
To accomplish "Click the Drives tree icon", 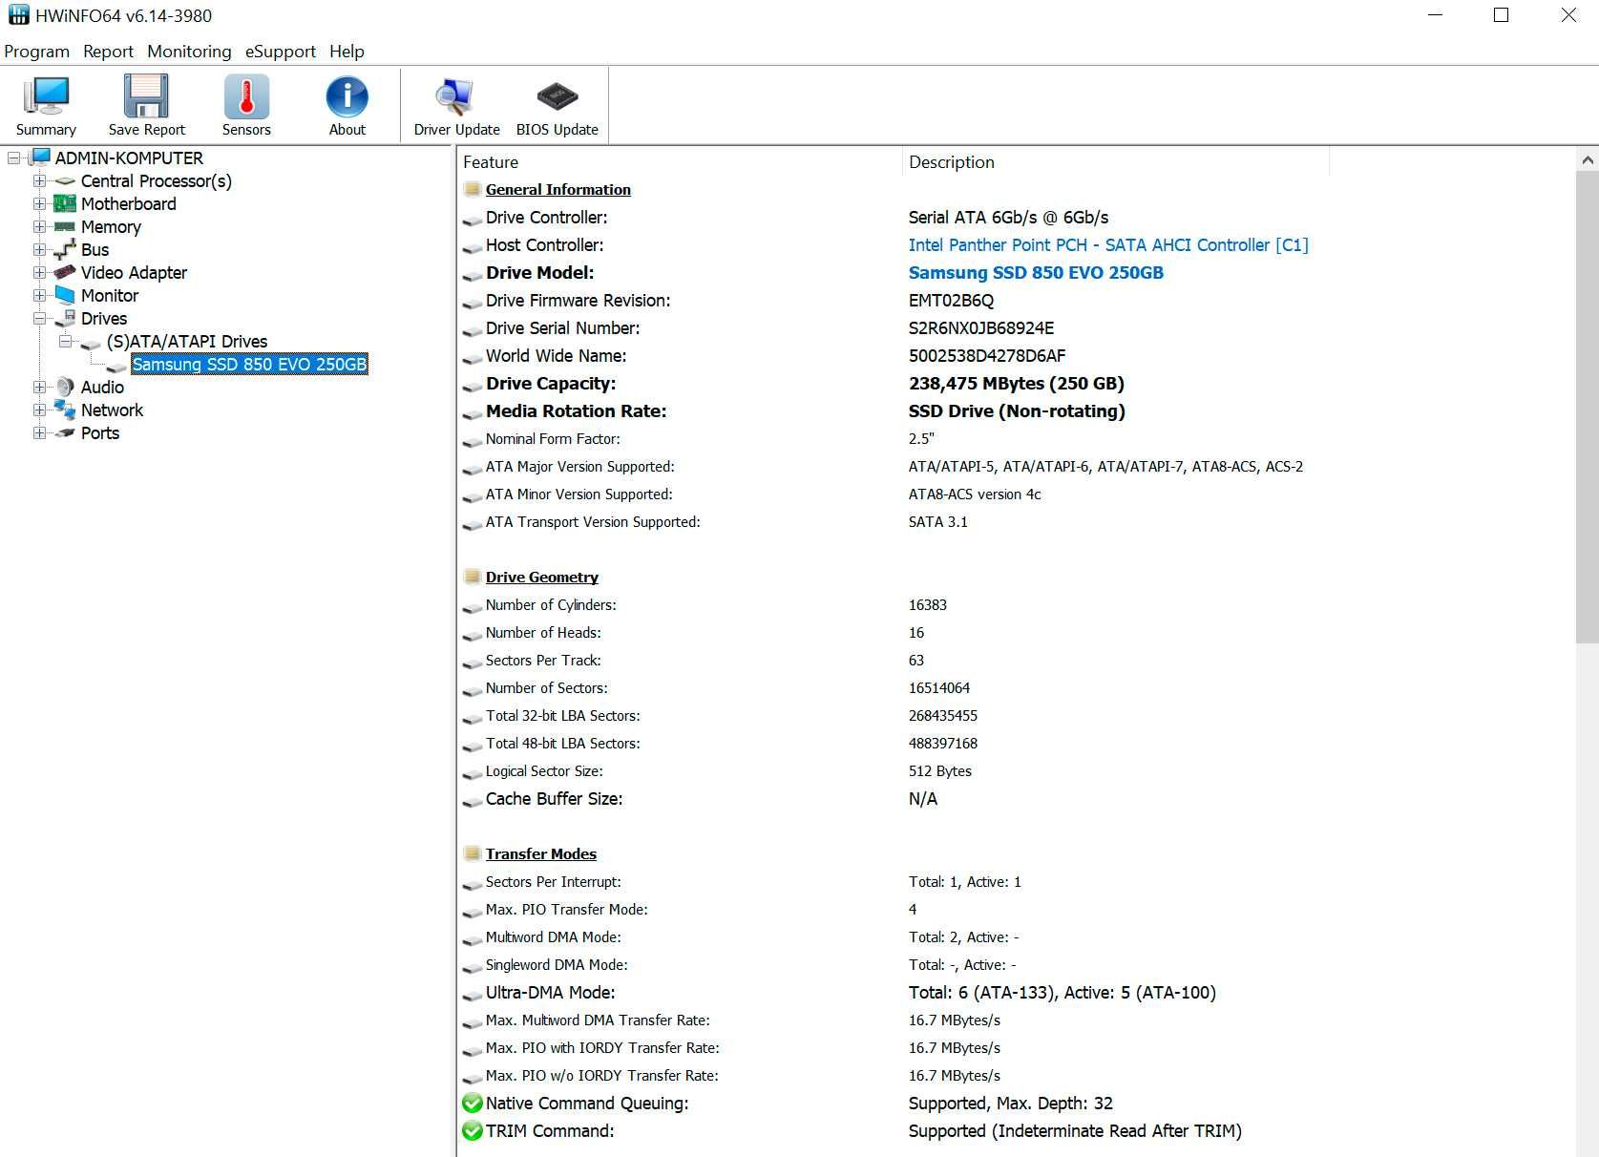I will coord(65,318).
